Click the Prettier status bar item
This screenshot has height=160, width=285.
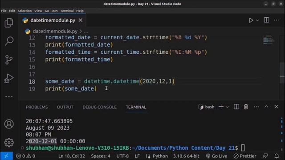pos(245,156)
